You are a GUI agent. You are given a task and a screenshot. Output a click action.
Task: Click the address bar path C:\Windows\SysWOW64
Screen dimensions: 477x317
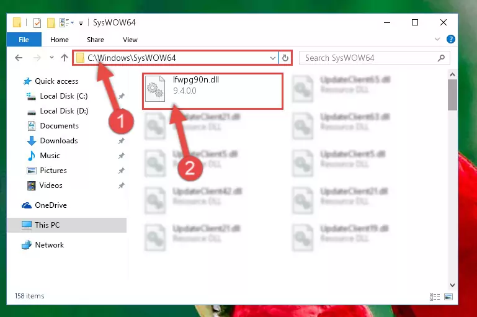pyautogui.click(x=132, y=58)
